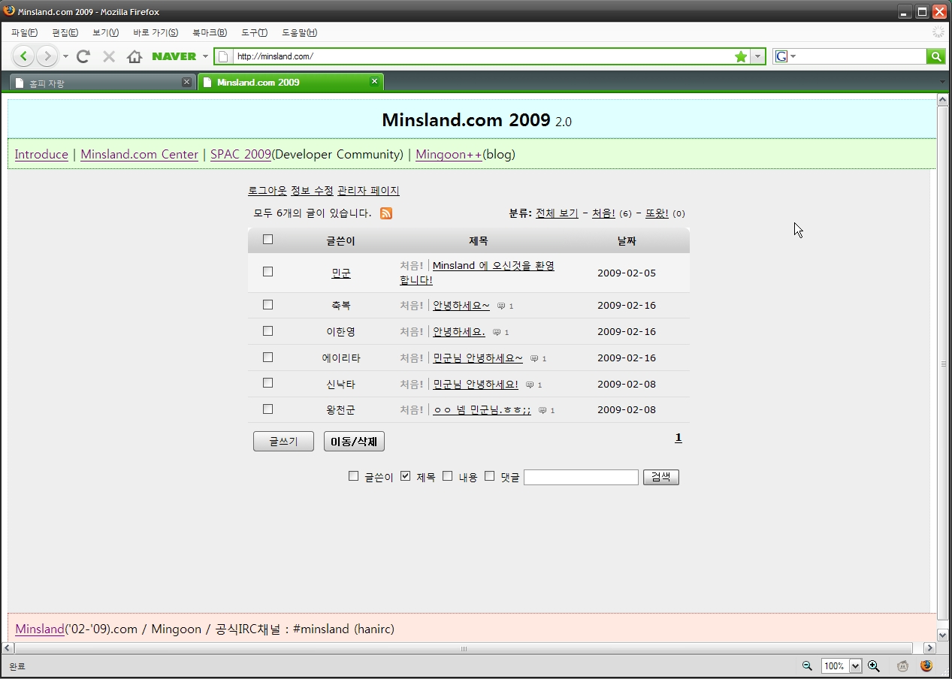Click the 로그아웃 link
The image size is (952, 679).
pos(267,191)
